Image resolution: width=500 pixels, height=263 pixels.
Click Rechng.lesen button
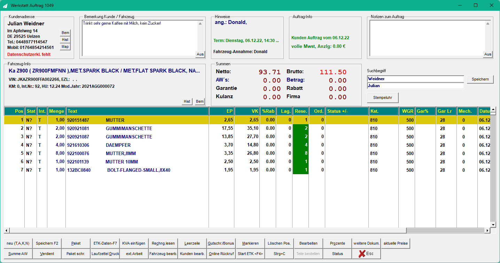point(163,244)
